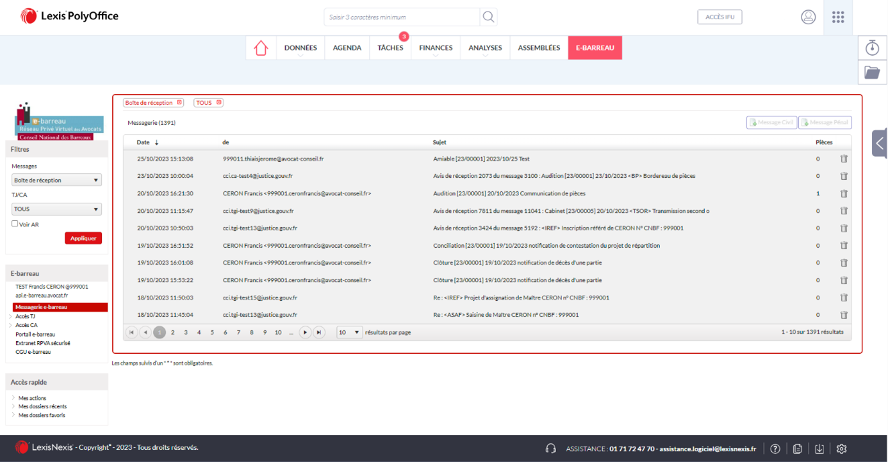
Task: Click the search magnifier icon
Action: pyautogui.click(x=488, y=17)
